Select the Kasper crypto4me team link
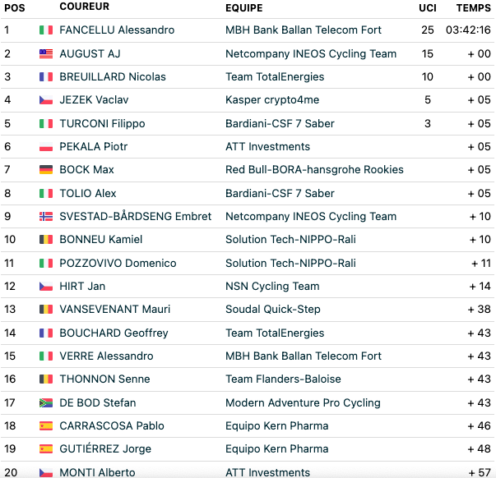Screen dimensions: 496x478 [x=272, y=100]
